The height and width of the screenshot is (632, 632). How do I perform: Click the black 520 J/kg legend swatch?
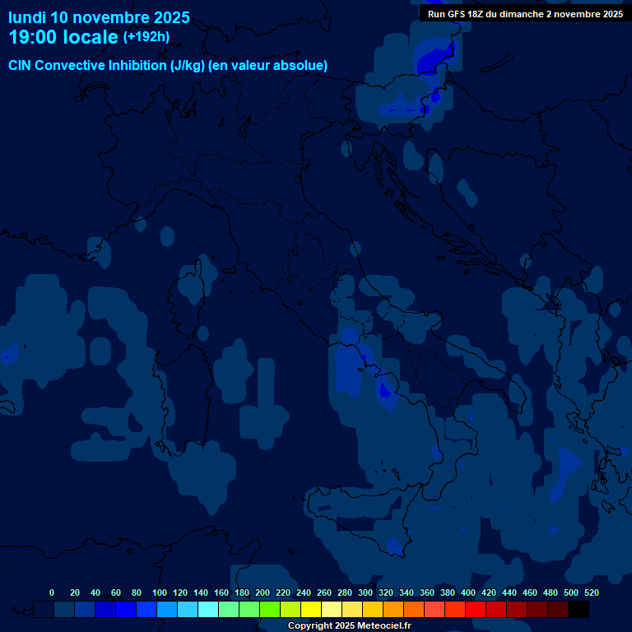tap(579, 609)
